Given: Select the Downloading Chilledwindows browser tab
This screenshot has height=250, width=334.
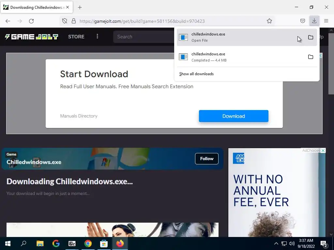Looking at the screenshot, I should [x=37, y=7].
